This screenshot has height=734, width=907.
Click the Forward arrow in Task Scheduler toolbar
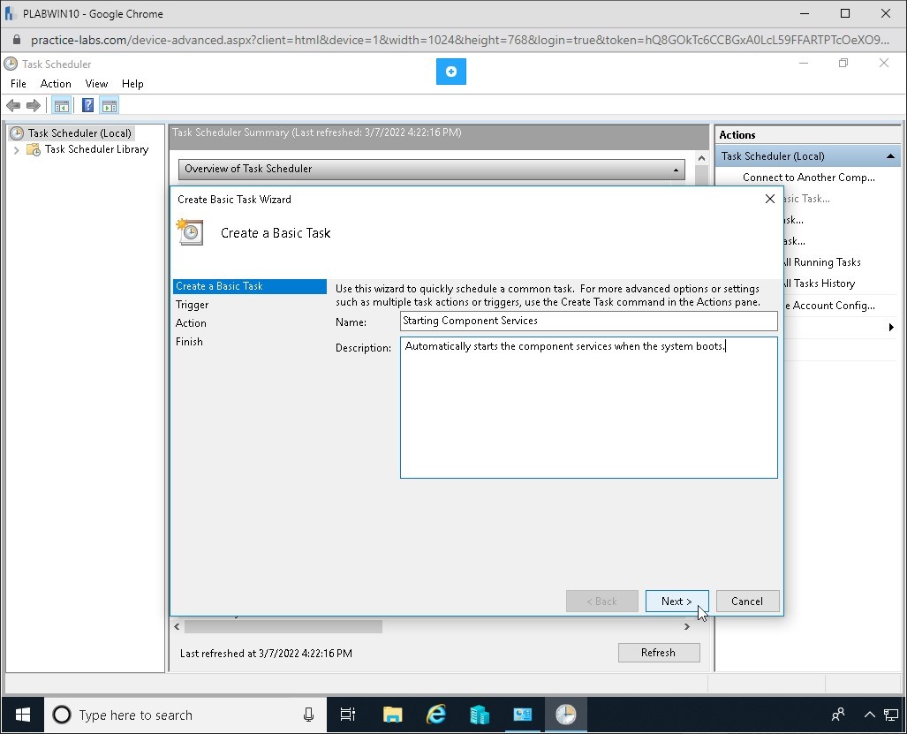coord(34,105)
